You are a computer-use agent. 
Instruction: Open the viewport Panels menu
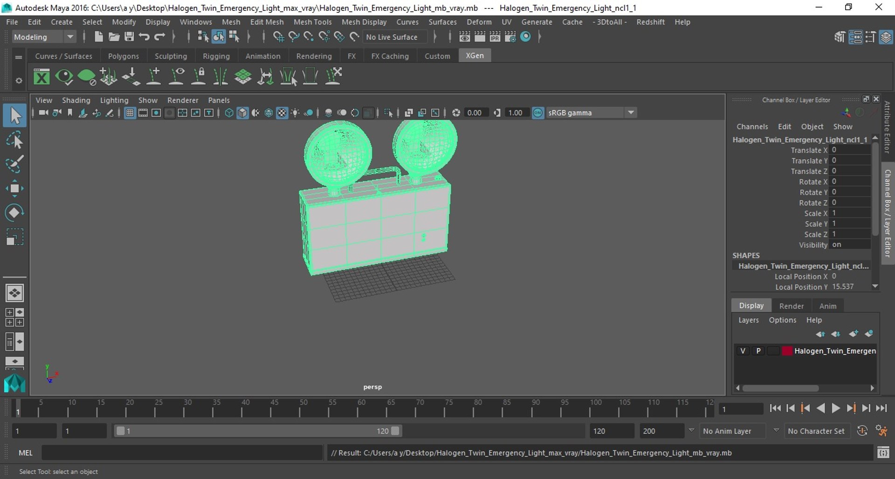coord(219,100)
